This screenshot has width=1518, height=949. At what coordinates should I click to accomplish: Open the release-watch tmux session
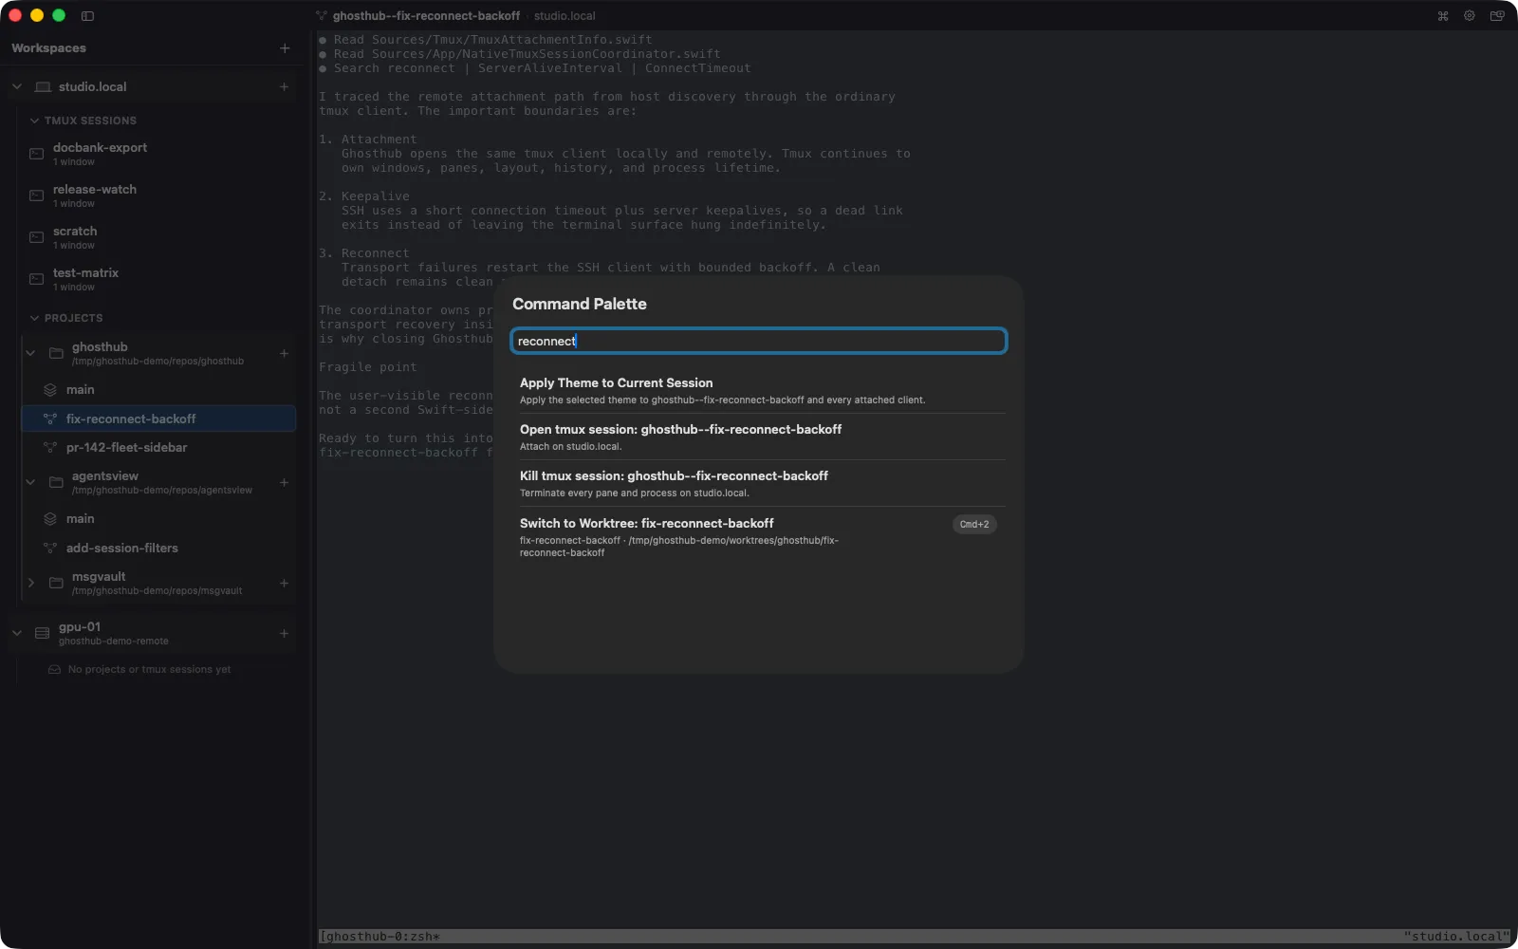click(x=157, y=195)
